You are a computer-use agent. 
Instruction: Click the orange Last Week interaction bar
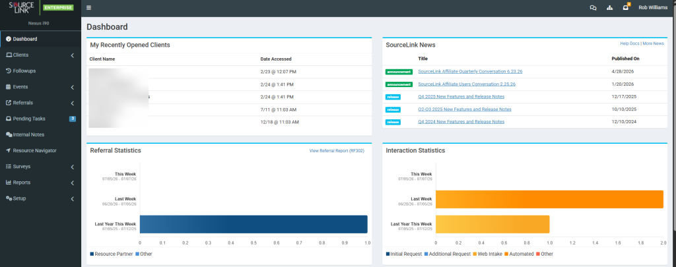tap(550, 199)
